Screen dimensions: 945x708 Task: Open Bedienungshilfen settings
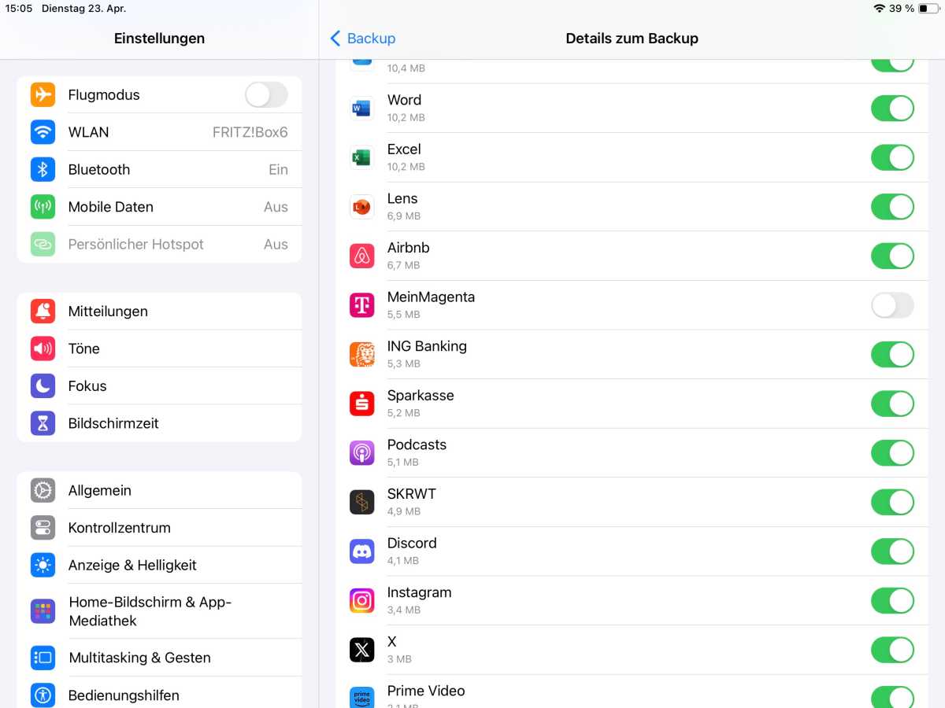[159, 693]
